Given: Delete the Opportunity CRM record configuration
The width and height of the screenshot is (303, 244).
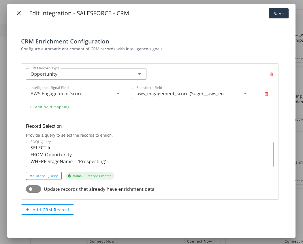Looking at the screenshot, I should pyautogui.click(x=271, y=74).
